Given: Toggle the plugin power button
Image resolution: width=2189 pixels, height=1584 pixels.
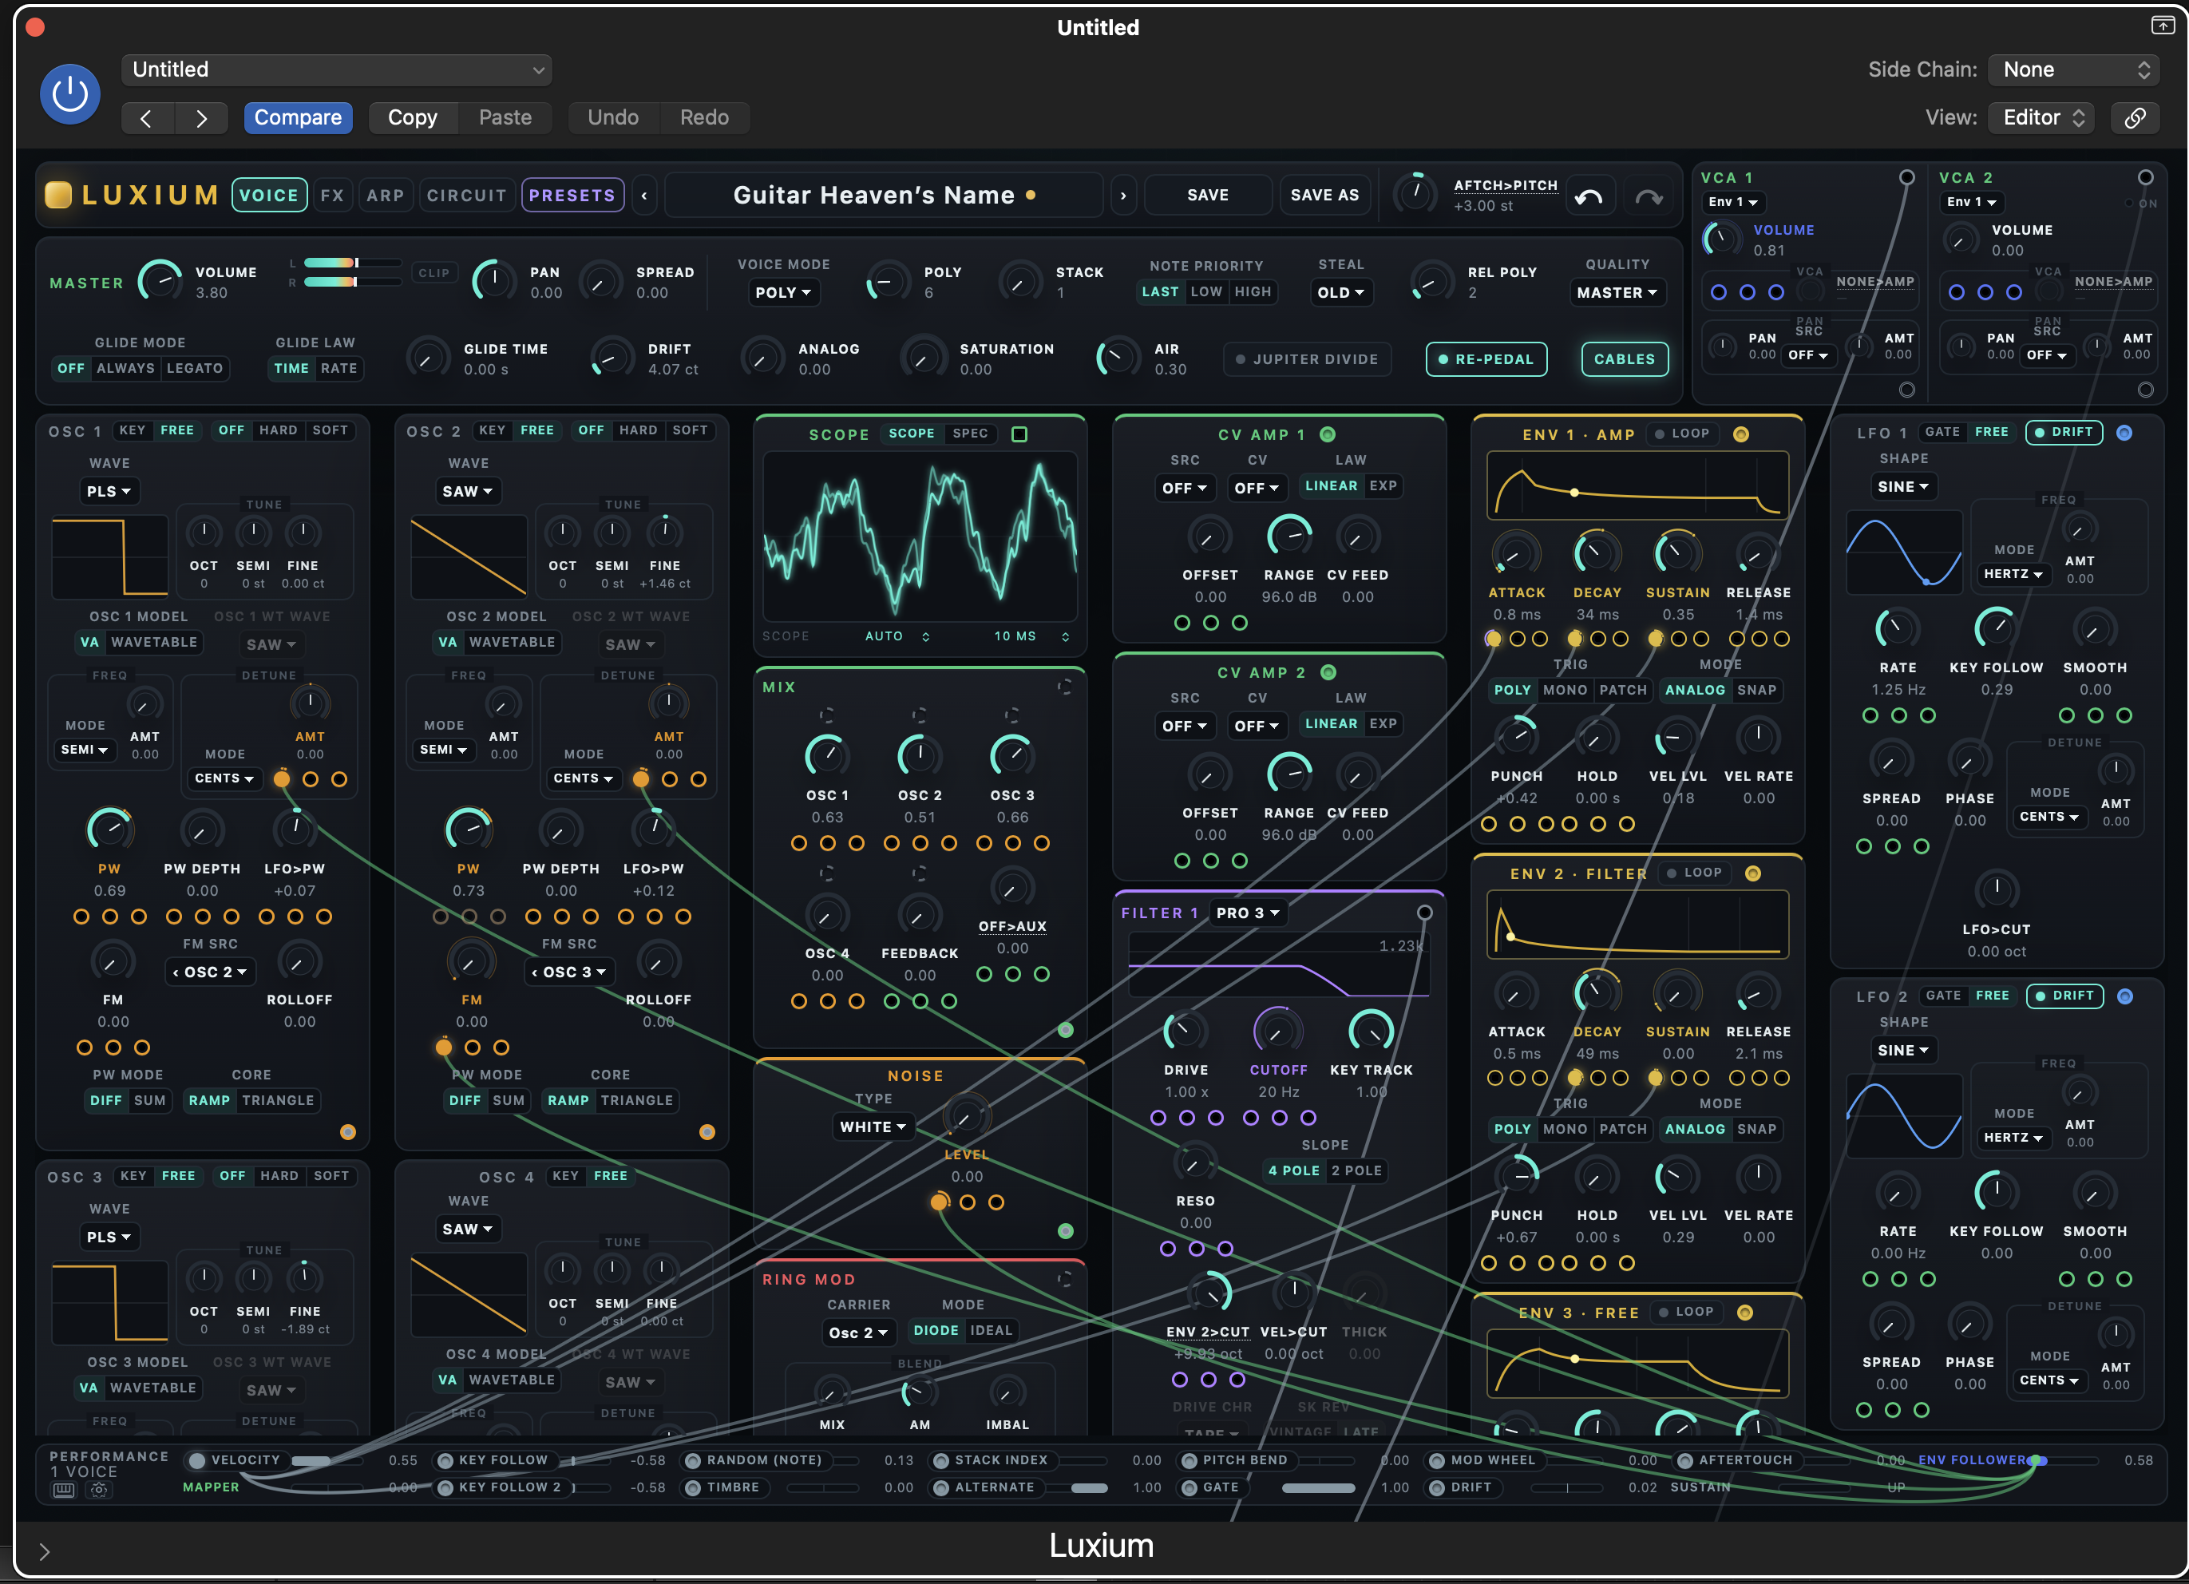Looking at the screenshot, I should pyautogui.click(x=69, y=93).
